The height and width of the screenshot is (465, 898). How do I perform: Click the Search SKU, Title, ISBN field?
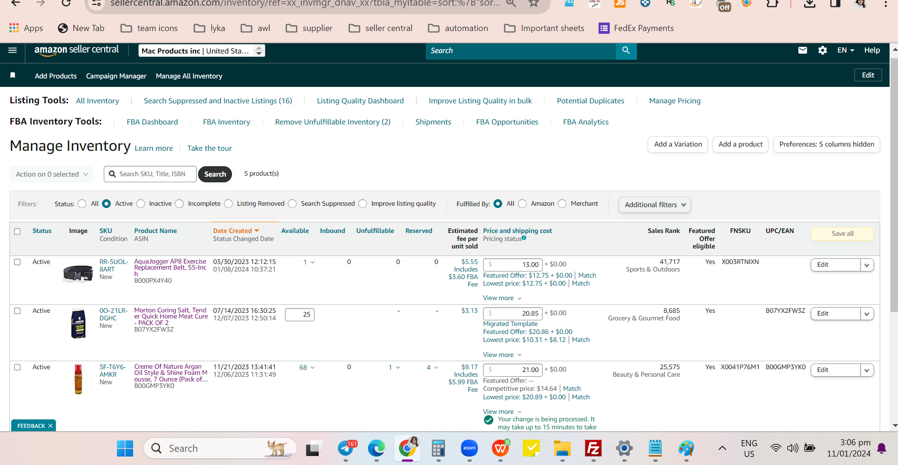point(150,174)
